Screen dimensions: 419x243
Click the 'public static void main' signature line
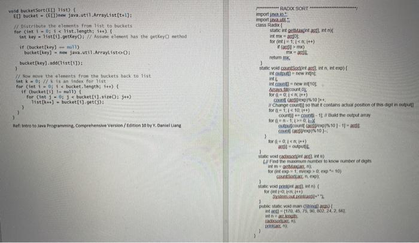(296, 206)
